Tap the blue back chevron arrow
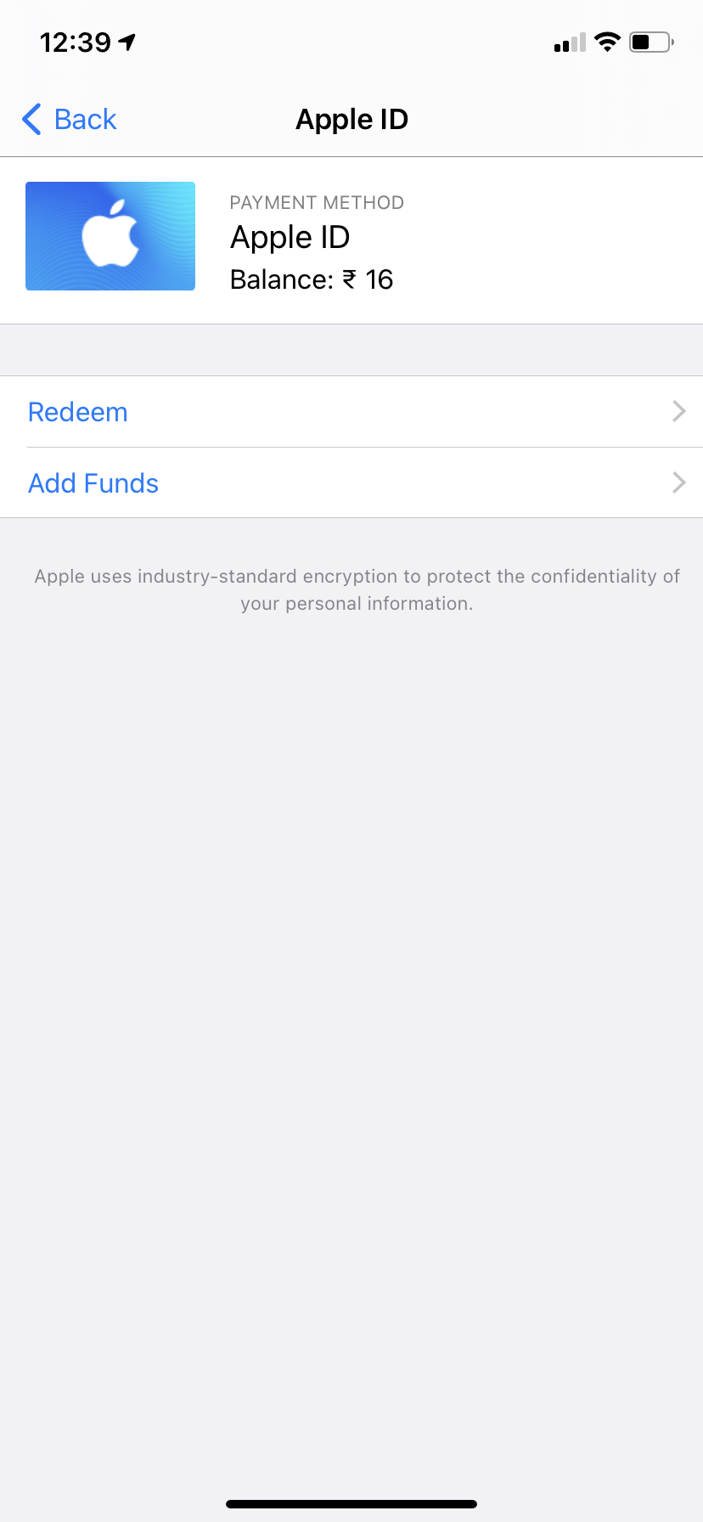The height and width of the screenshot is (1522, 703). [32, 120]
